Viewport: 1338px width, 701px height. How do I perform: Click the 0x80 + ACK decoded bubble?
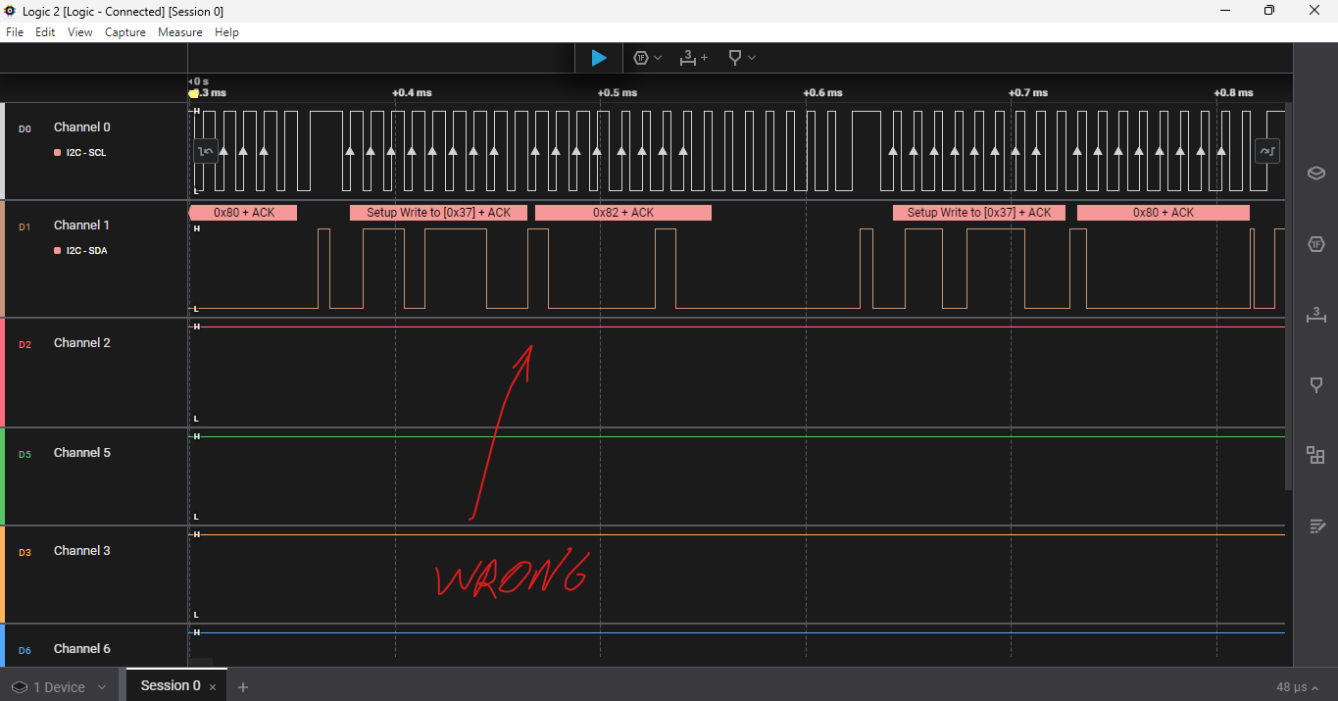[x=242, y=212]
